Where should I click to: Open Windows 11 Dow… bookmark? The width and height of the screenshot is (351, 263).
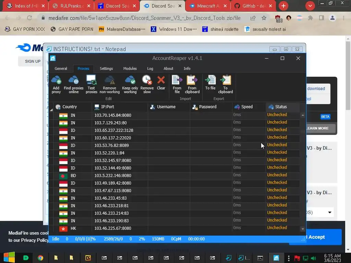[174, 29]
